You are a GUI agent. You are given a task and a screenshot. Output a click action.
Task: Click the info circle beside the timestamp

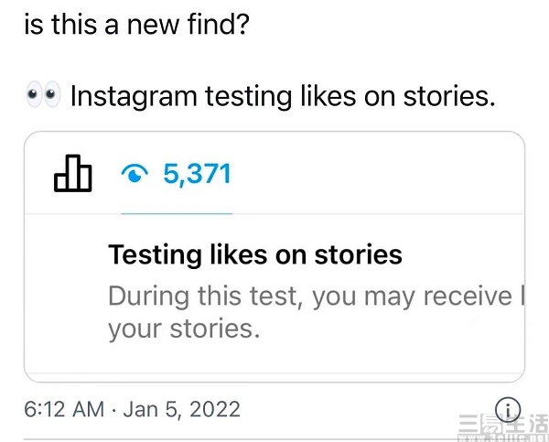508,409
